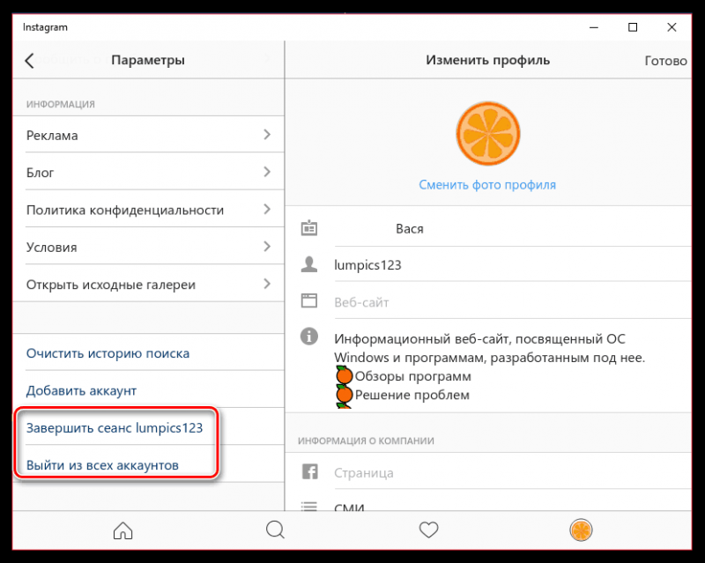Click Завершить сеанс lumpics123
The width and height of the screenshot is (705, 563).
point(115,428)
